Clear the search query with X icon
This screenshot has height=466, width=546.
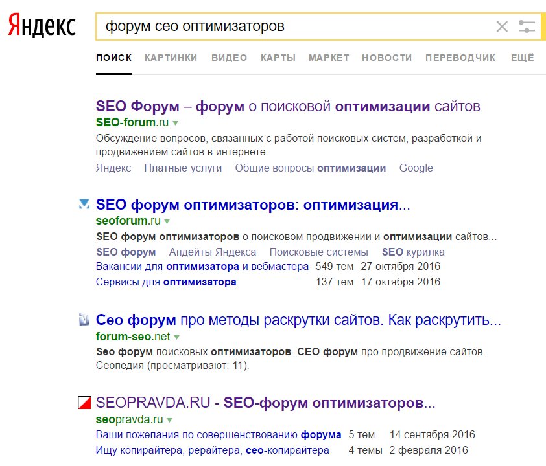coord(502,27)
